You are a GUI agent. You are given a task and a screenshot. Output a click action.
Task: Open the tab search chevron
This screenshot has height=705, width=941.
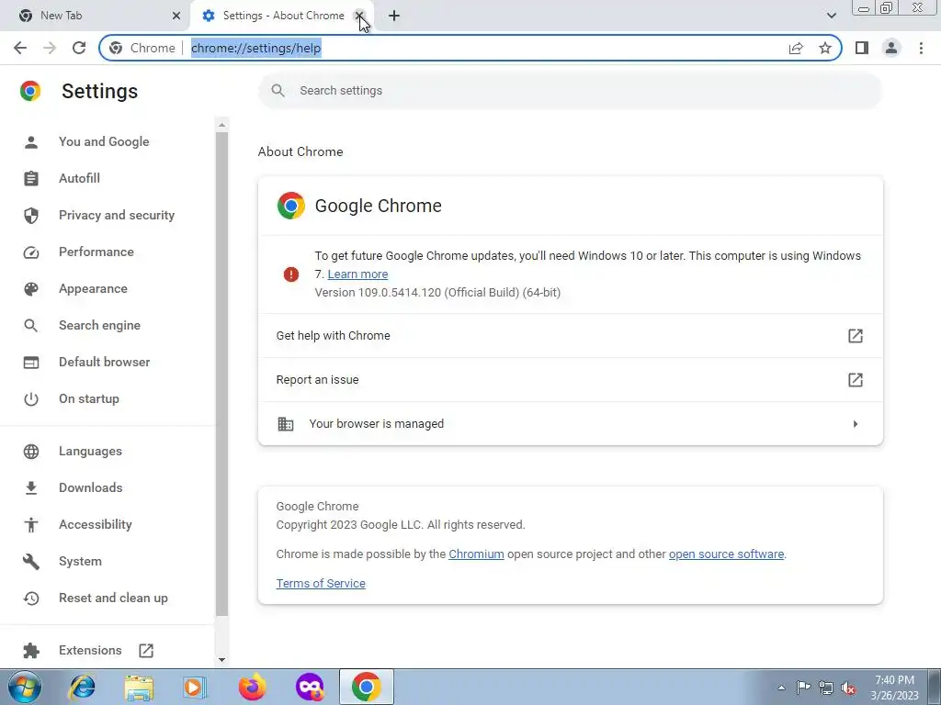pyautogui.click(x=831, y=16)
